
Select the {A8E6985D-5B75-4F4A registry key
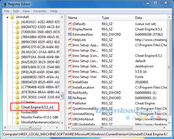[40, 77]
